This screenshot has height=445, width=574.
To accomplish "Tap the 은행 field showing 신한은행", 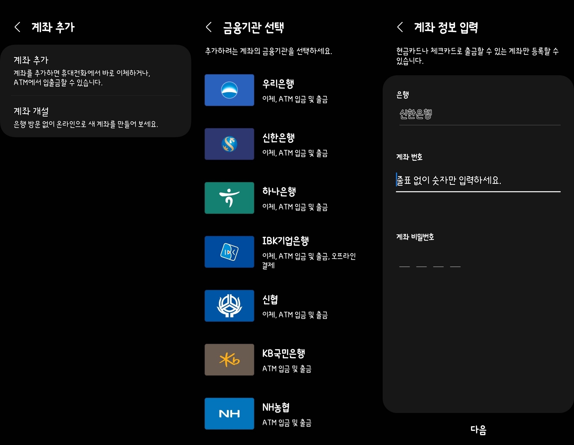I will pos(480,115).
